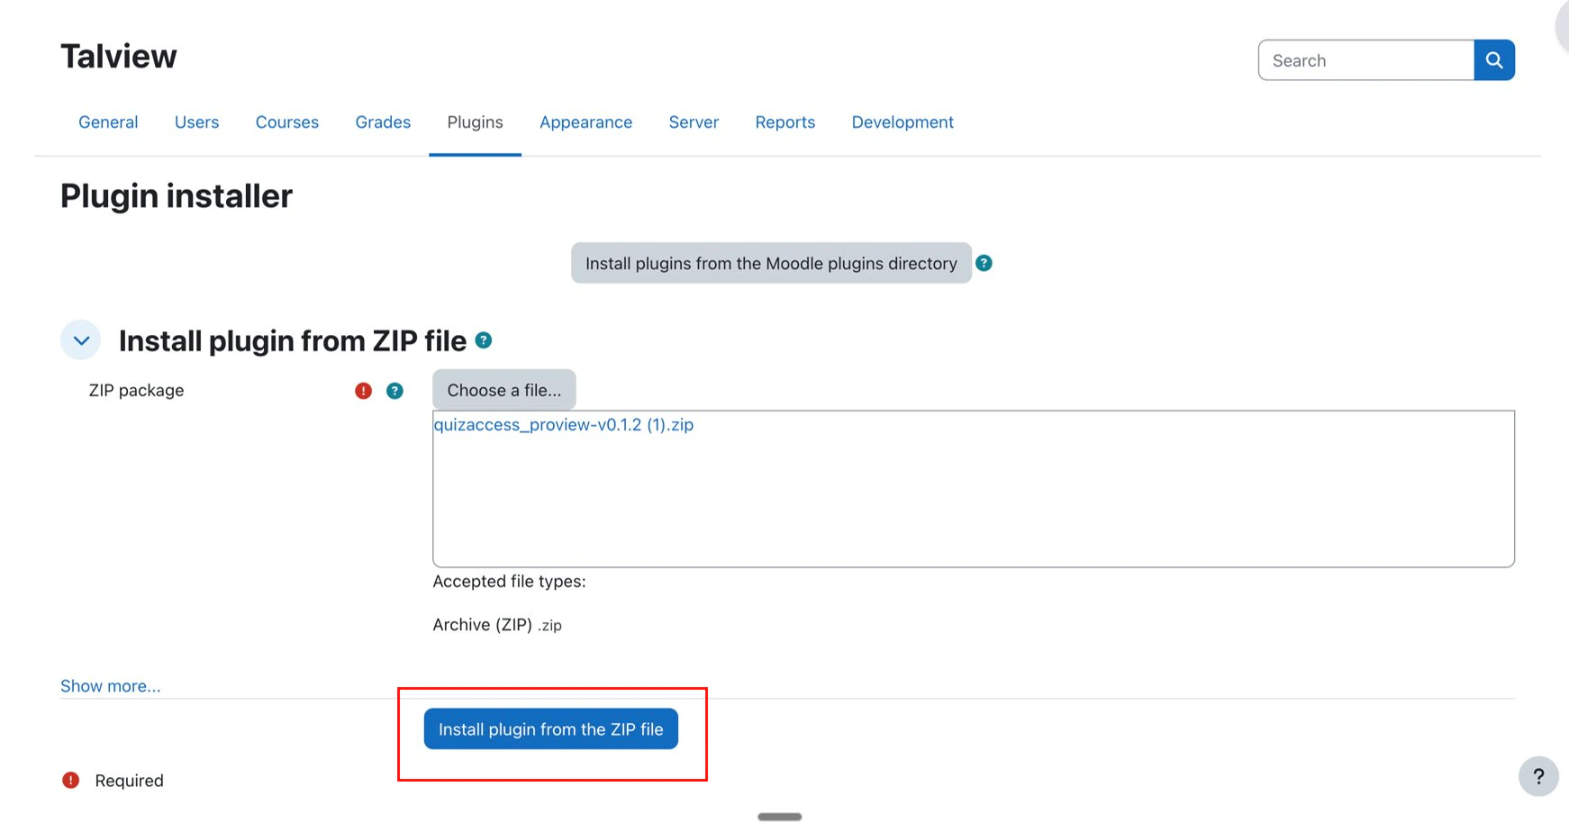Open help icon for ZIP package field
Image resolution: width=1569 pixels, height=823 pixels.
point(395,391)
